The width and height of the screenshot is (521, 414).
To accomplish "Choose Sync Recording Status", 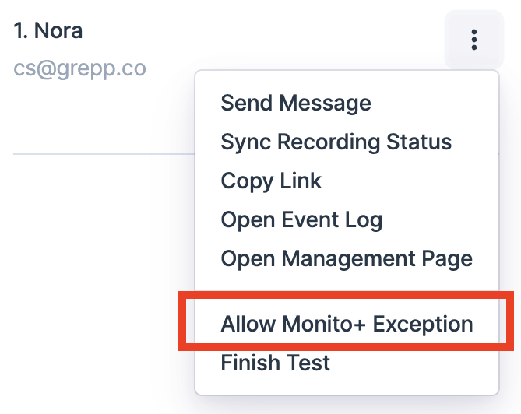I will tap(336, 142).
